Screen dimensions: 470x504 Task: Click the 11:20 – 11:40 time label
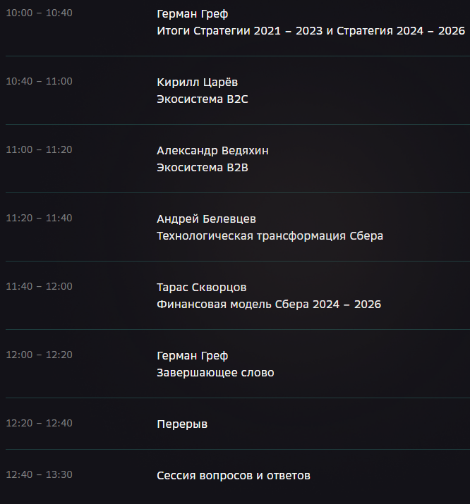click(x=40, y=219)
